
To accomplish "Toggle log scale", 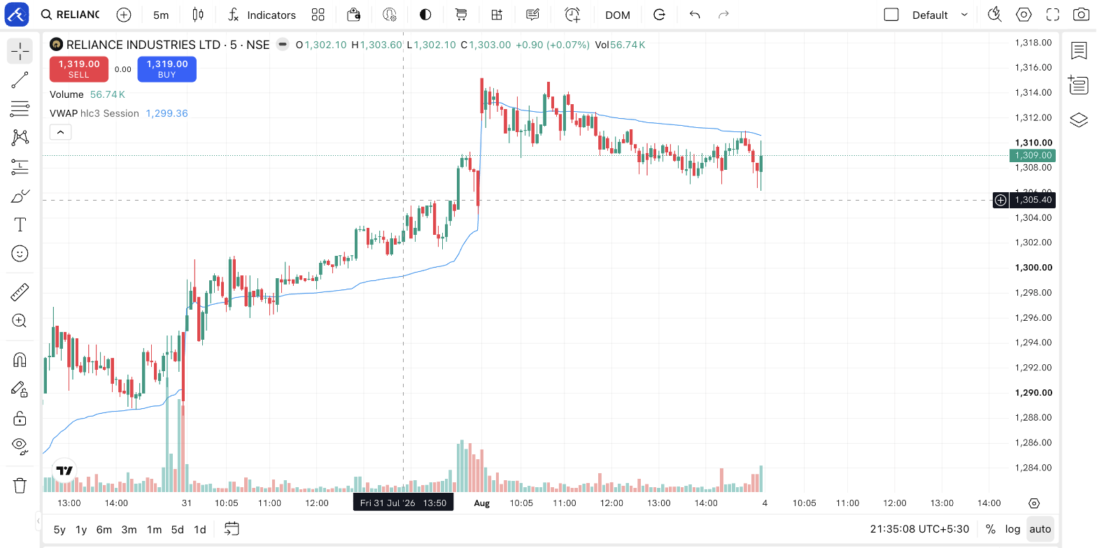I will [x=1012, y=529].
